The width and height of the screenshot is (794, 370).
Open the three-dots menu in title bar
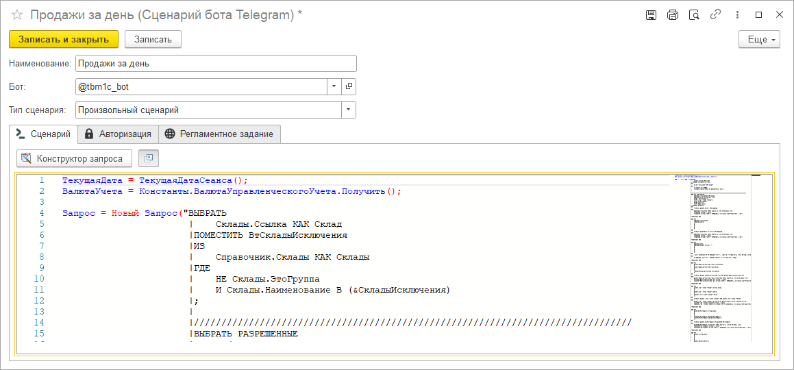click(x=736, y=15)
